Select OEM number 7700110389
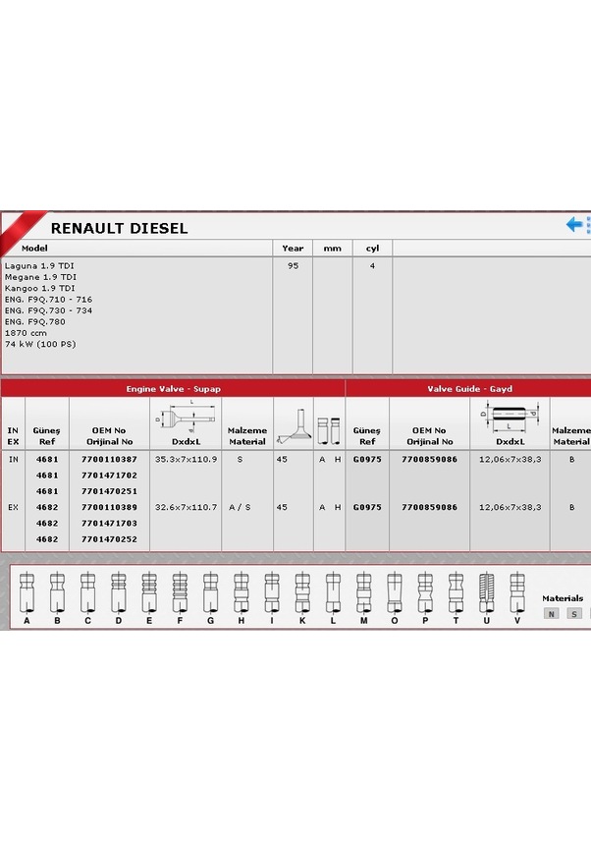591x842 pixels. click(x=109, y=507)
